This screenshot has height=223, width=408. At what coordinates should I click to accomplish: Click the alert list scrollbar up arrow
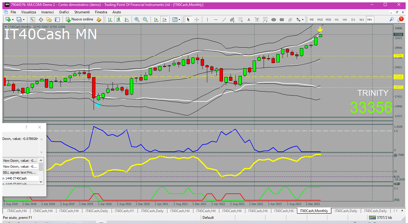coord(41,160)
